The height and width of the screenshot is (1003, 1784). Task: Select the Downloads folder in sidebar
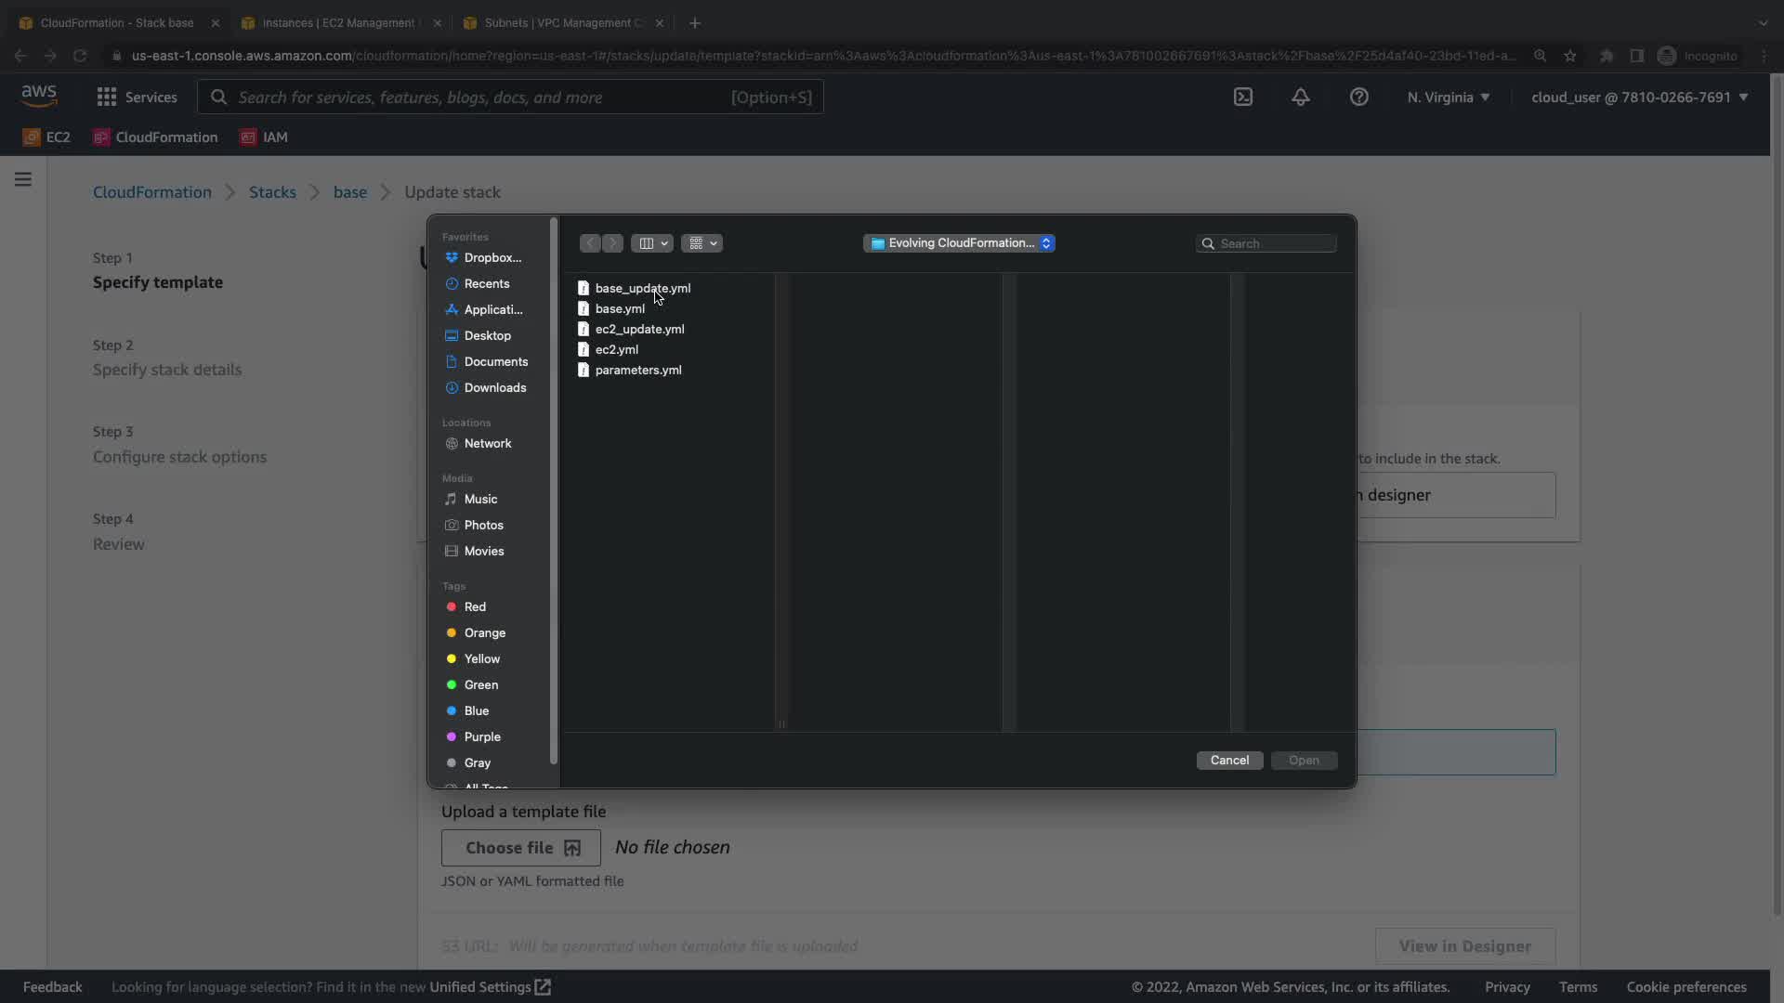(x=494, y=388)
